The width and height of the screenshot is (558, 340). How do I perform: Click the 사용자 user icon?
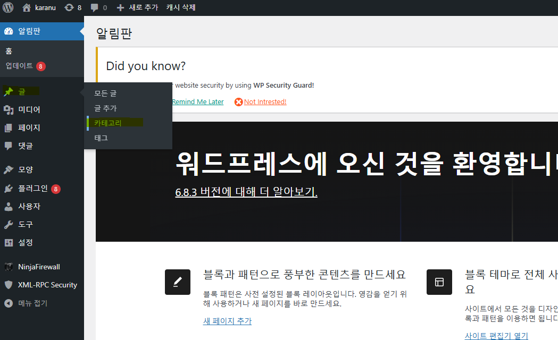(9, 207)
